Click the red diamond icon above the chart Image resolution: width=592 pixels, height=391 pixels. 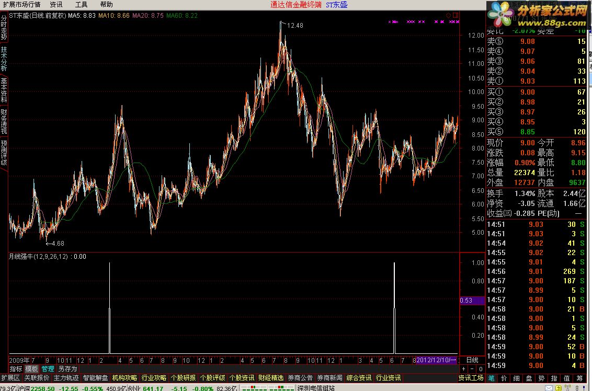449,16
